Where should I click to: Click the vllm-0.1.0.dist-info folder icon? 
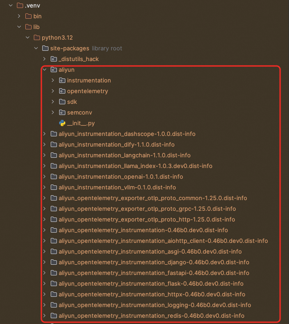coord(54,188)
